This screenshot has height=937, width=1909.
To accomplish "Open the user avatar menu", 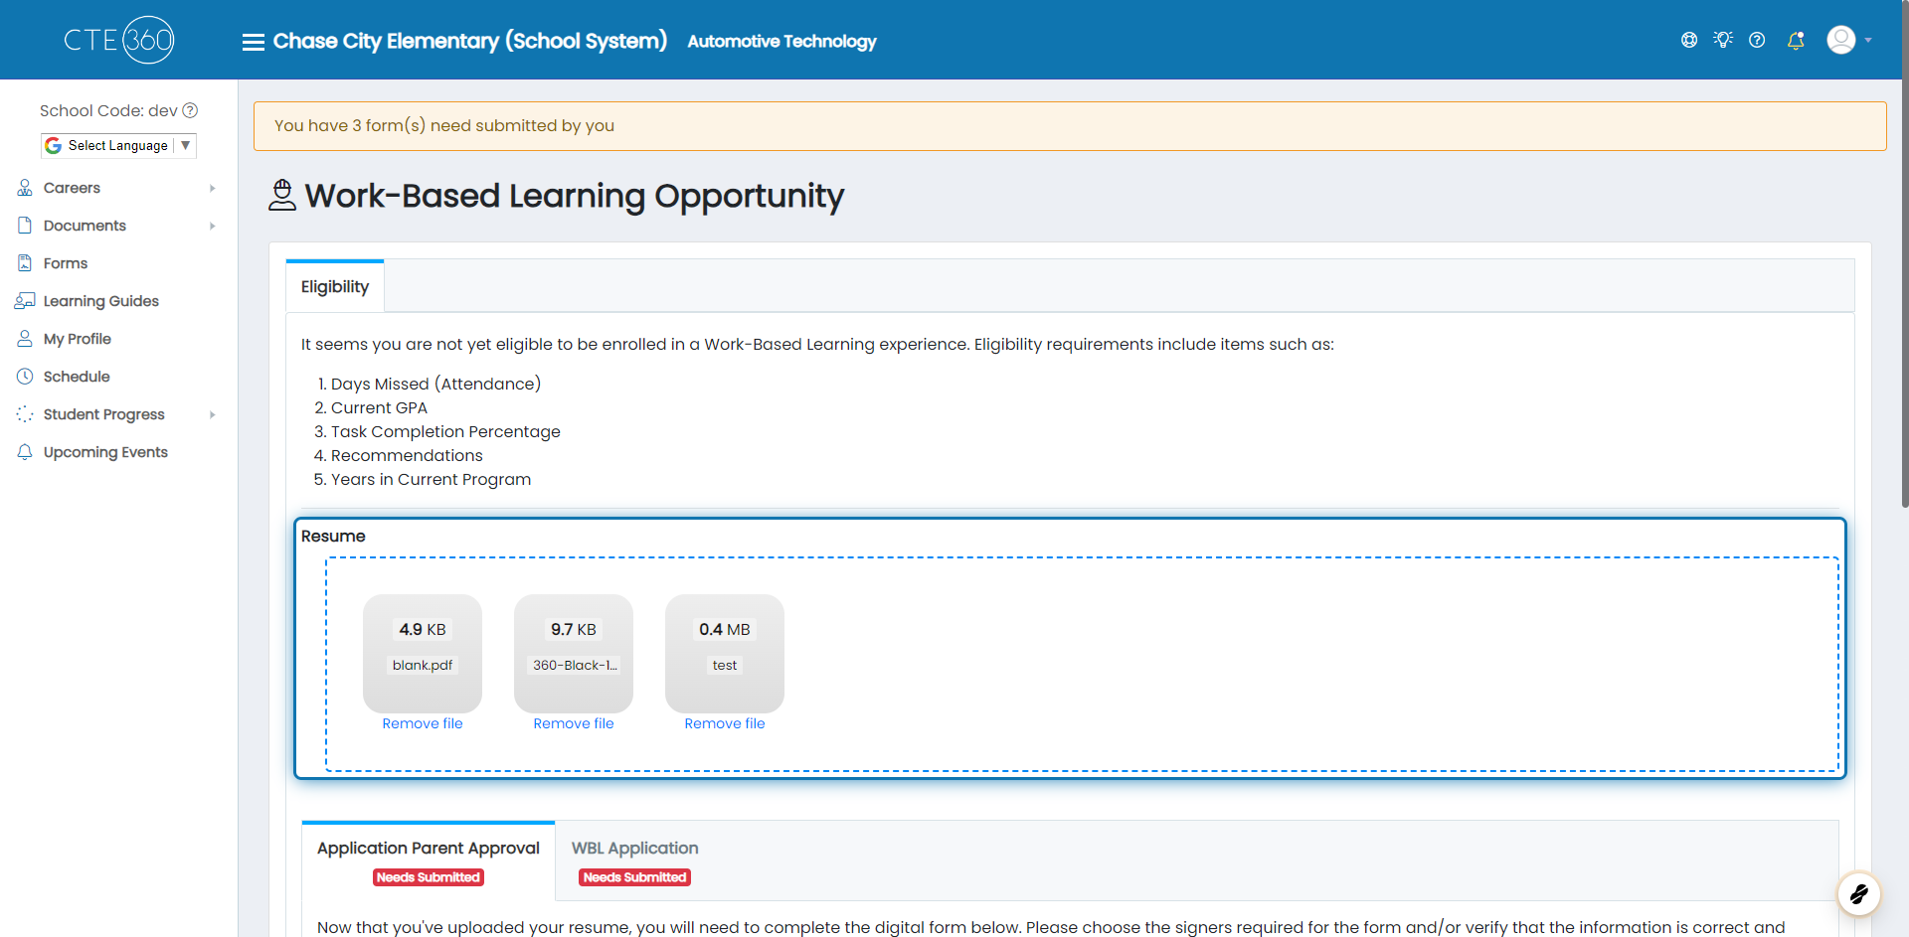I will pyautogui.click(x=1841, y=40).
